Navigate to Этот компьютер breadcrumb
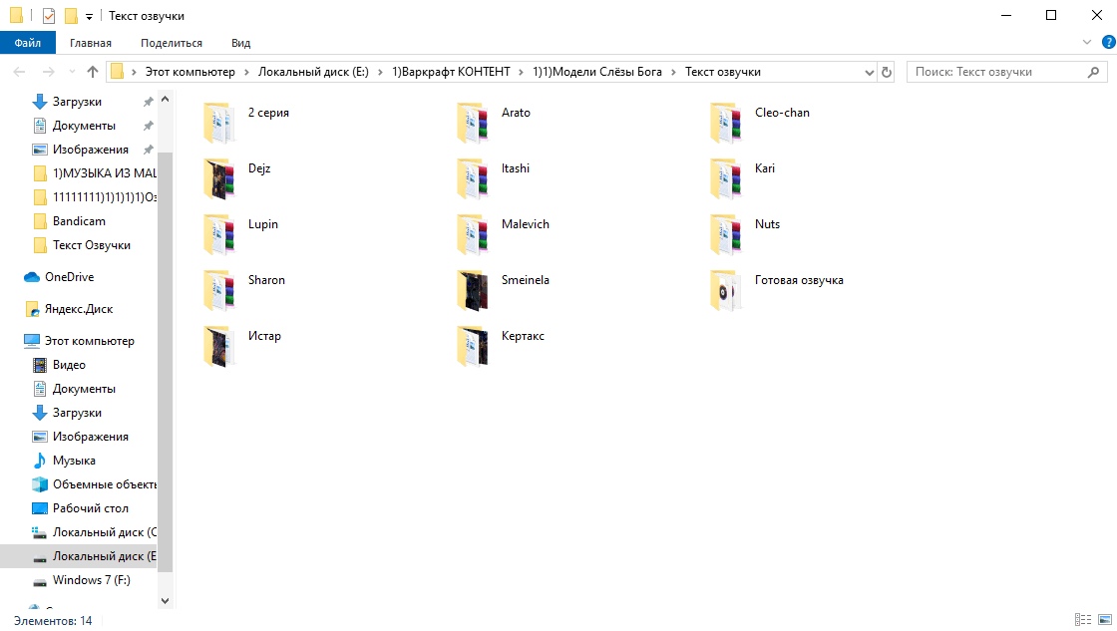1117x631 pixels. click(x=190, y=72)
